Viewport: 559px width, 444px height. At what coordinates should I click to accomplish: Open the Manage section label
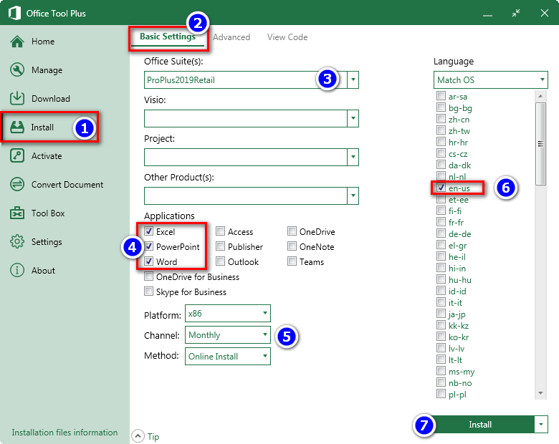click(x=47, y=70)
